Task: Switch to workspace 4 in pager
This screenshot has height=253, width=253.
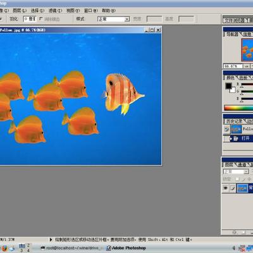Action: click(x=28, y=250)
